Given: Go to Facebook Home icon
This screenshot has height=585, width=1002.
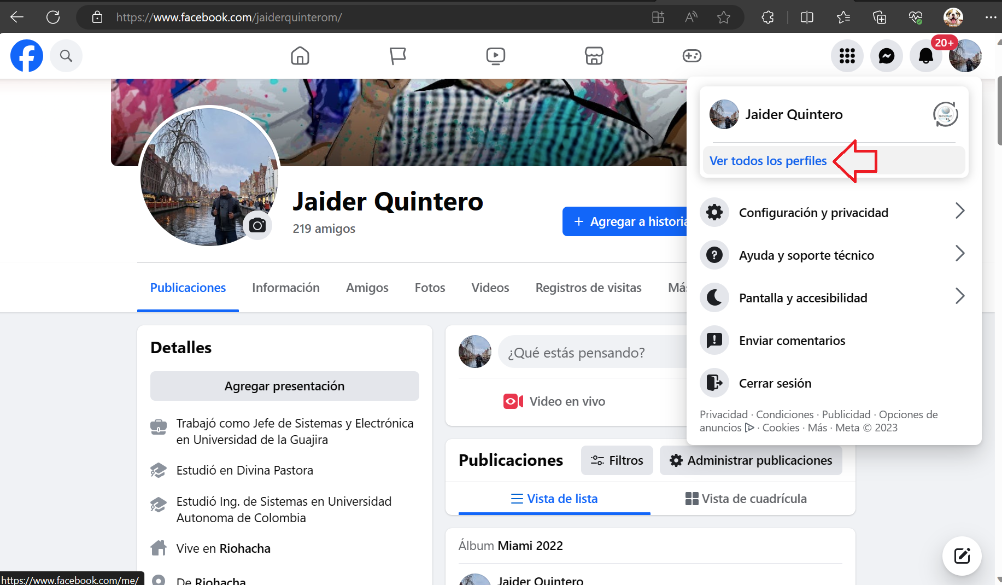Looking at the screenshot, I should click(300, 56).
